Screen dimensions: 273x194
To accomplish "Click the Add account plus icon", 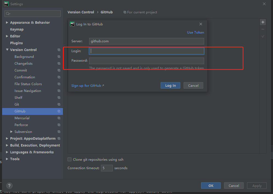I will tap(263, 22).
